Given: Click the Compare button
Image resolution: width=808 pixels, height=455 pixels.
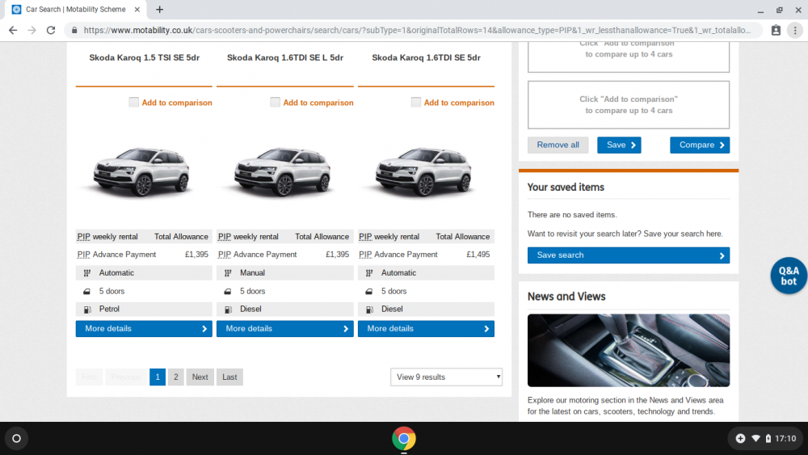Looking at the screenshot, I should [700, 145].
